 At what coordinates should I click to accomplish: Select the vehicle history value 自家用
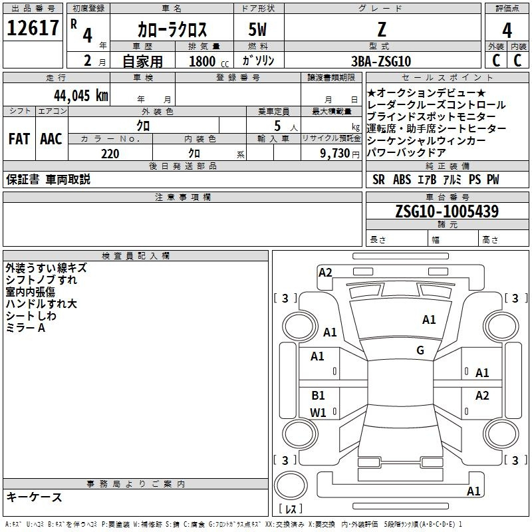pyautogui.click(x=142, y=61)
